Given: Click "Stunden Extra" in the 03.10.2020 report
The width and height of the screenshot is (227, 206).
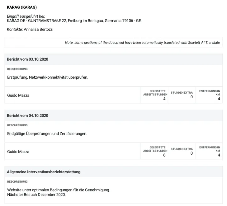Looking at the screenshot, I should [x=182, y=93].
